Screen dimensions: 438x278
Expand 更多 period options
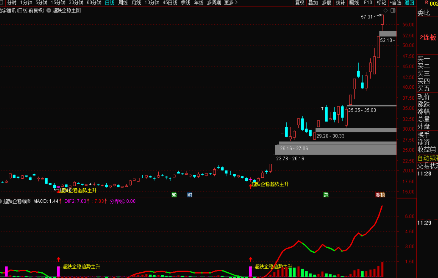coord(231,3)
